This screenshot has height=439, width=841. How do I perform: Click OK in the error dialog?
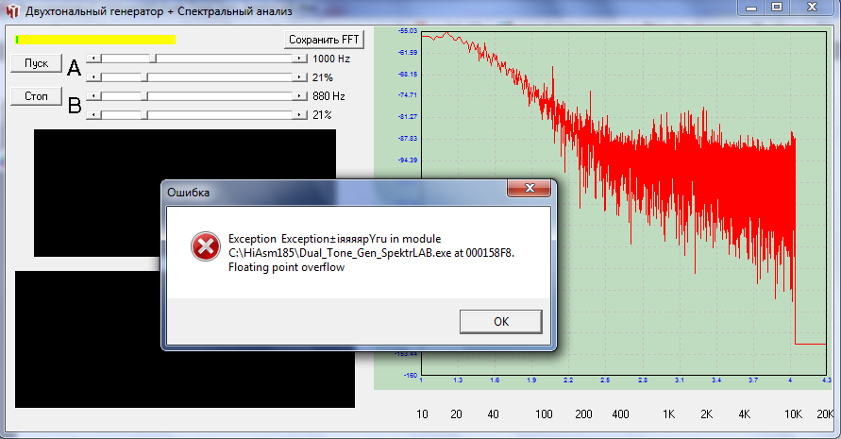click(x=500, y=321)
